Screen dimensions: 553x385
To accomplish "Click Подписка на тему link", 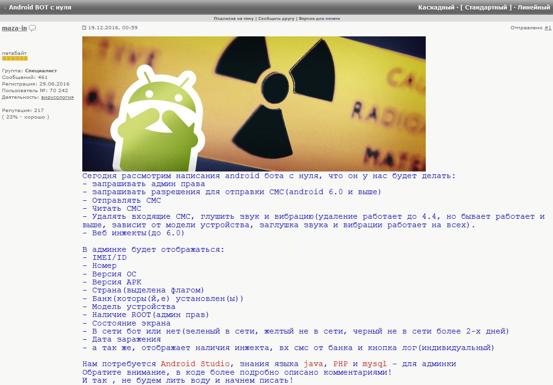I will (234, 19).
